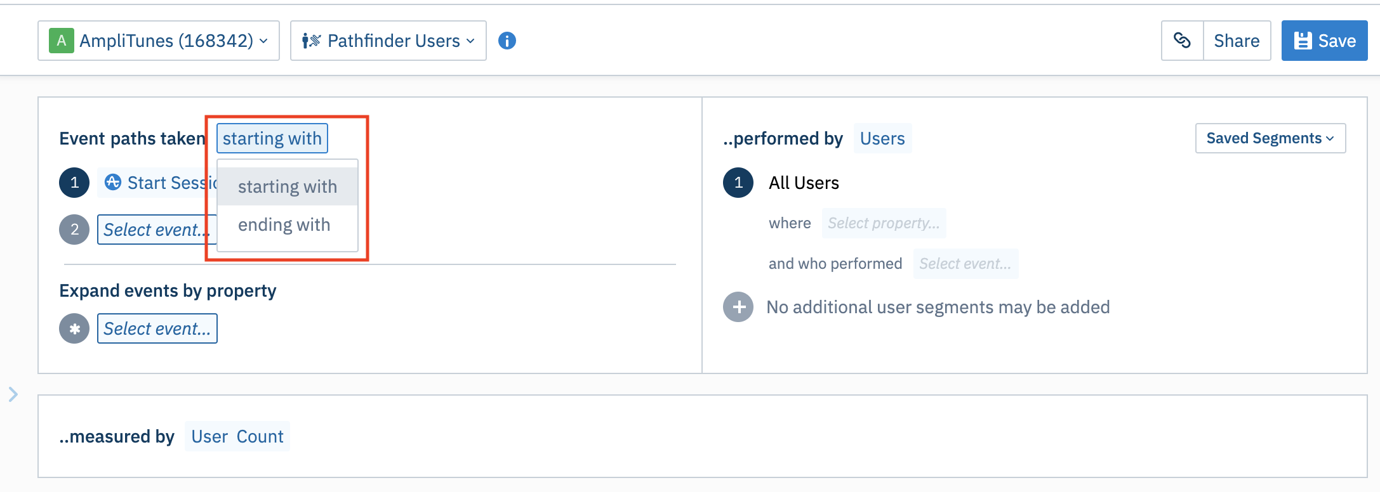Screen dimensions: 1380x492
Task: Click the green AmpliTunes project icon
Action: point(62,41)
